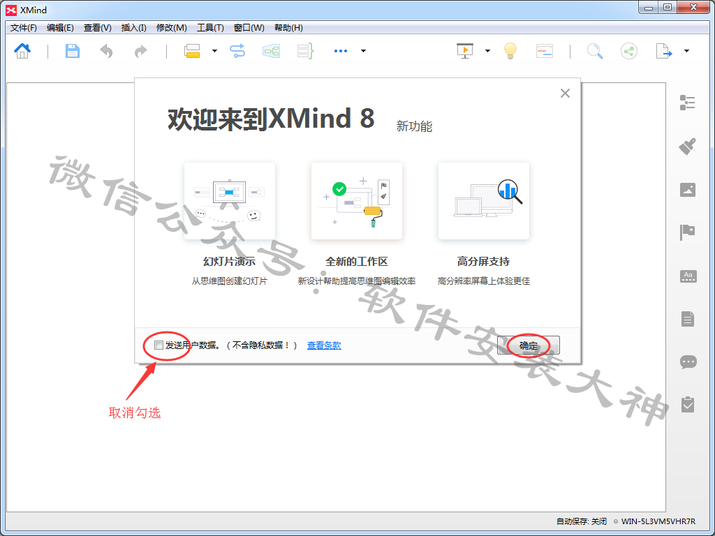
Task: Open the 文件(F) menu
Action: click(x=24, y=28)
